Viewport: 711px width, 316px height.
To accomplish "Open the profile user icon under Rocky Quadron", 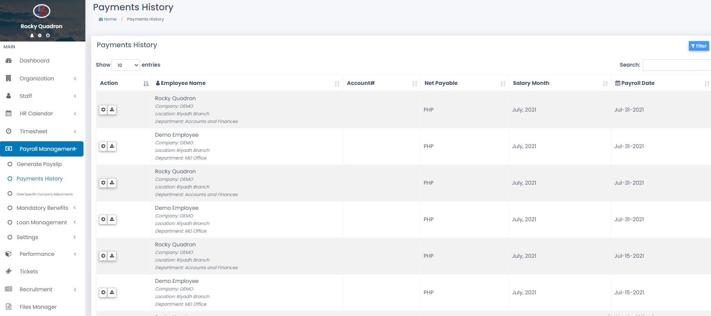I will 32,35.
